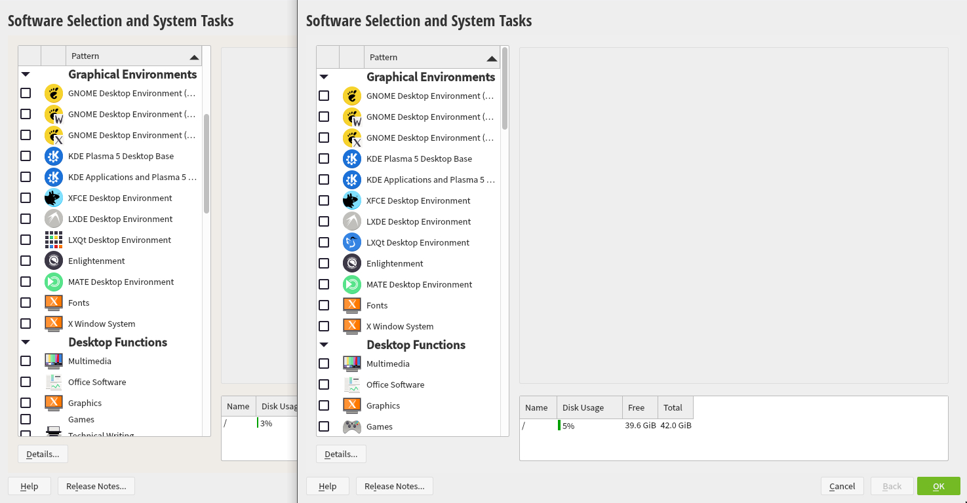The width and height of the screenshot is (967, 503).
Task: Tick the Games checkbox in the right dialog
Action: click(324, 426)
